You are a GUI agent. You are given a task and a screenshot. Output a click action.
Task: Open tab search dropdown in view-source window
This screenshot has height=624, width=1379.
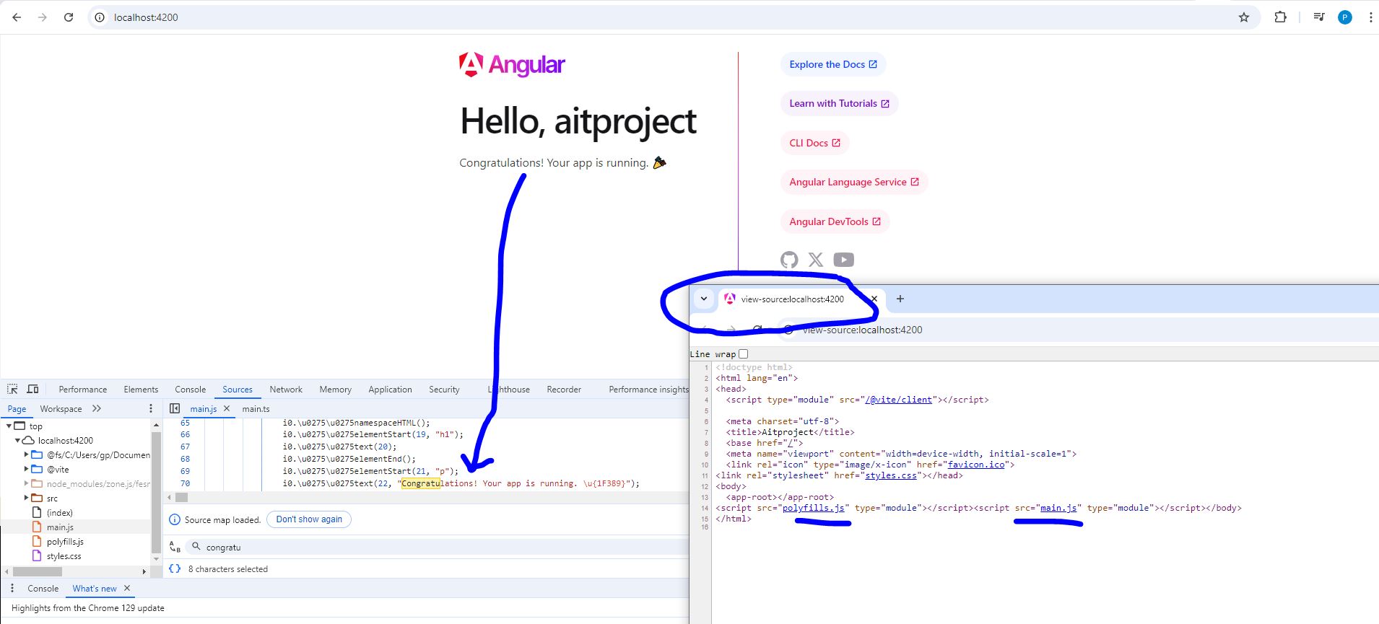click(x=704, y=299)
